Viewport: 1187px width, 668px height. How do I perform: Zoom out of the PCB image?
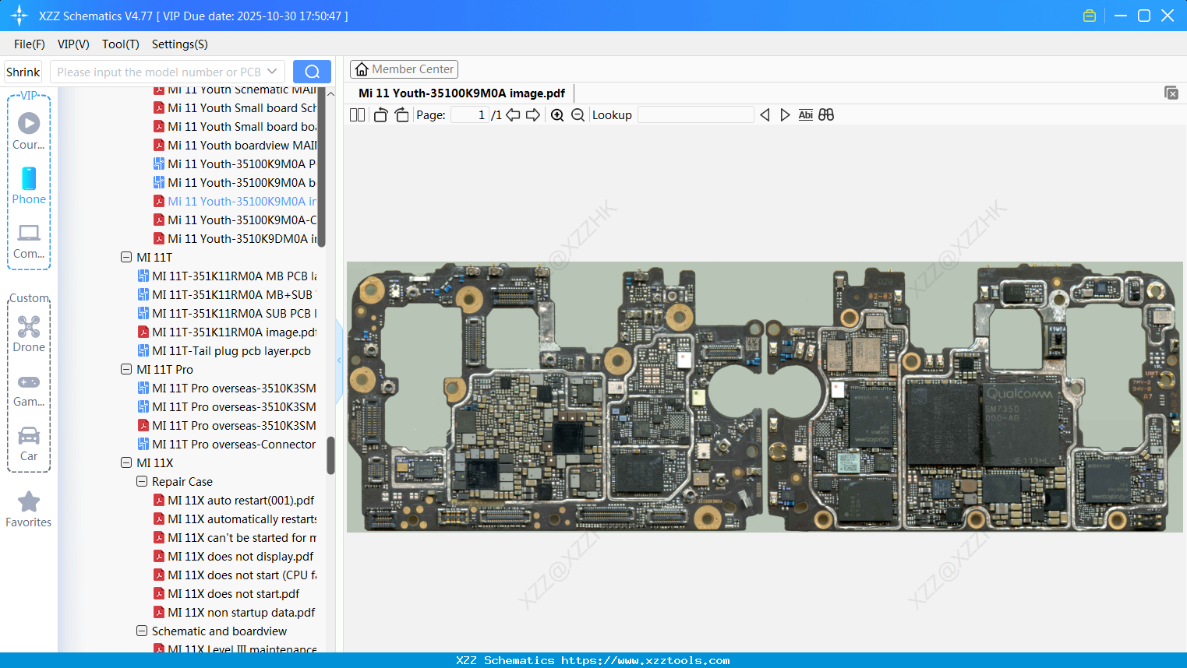(x=578, y=114)
